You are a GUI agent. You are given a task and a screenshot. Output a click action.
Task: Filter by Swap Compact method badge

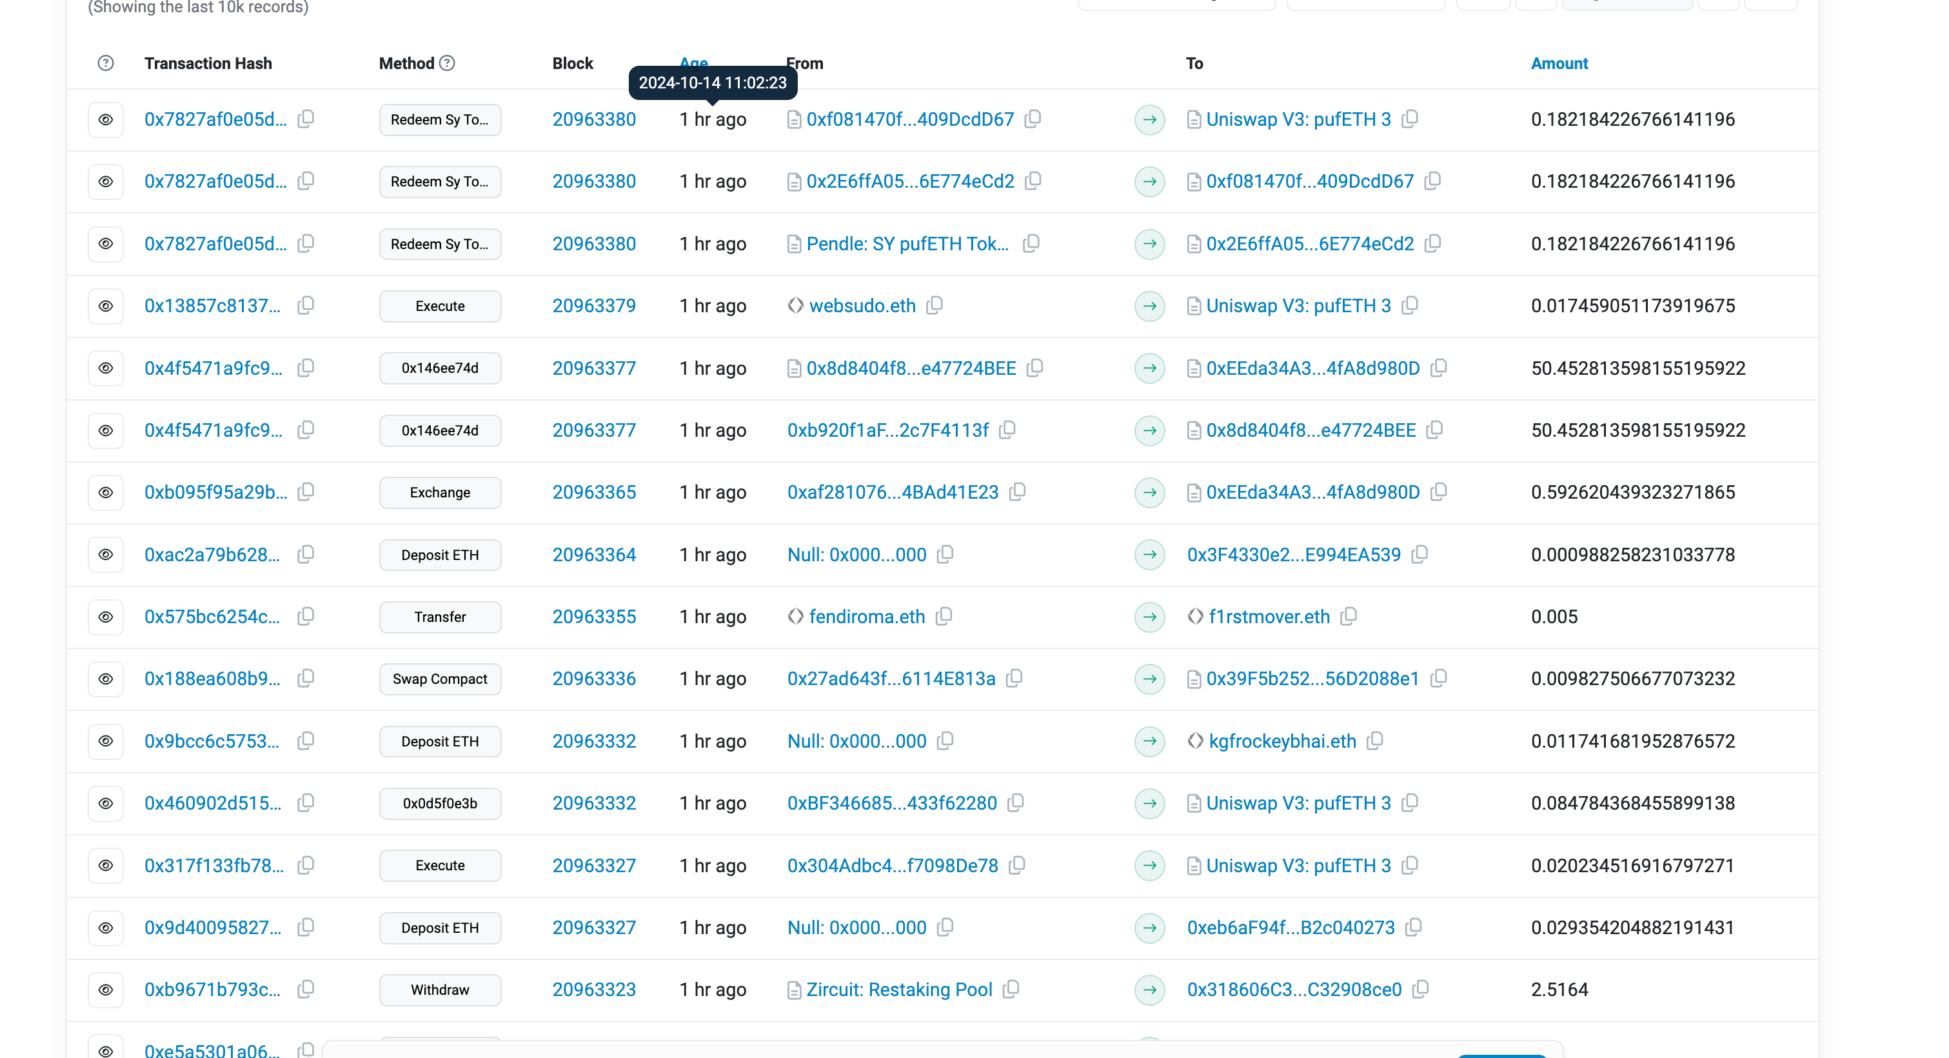point(440,679)
